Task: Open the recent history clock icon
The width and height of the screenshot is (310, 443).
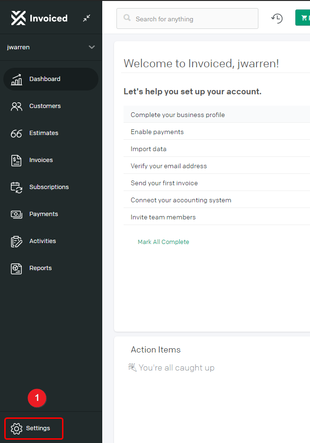Action: tap(277, 18)
